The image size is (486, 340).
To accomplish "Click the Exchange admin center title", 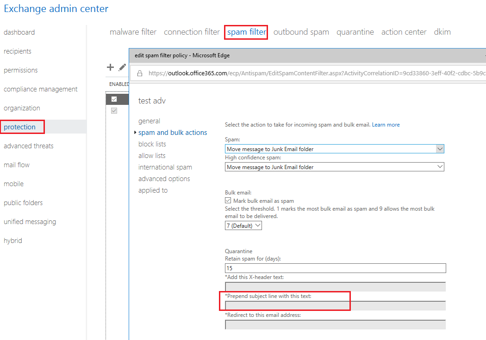I will click(56, 9).
